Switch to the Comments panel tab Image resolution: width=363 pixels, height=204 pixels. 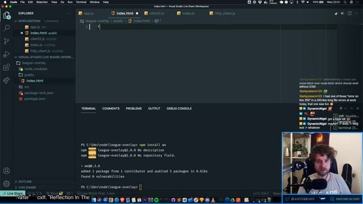point(111,108)
